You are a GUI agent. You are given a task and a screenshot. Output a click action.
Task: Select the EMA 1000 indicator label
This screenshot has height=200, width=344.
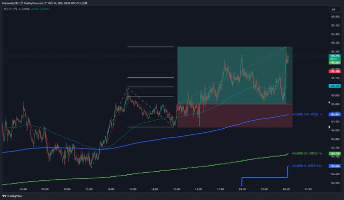point(307,114)
